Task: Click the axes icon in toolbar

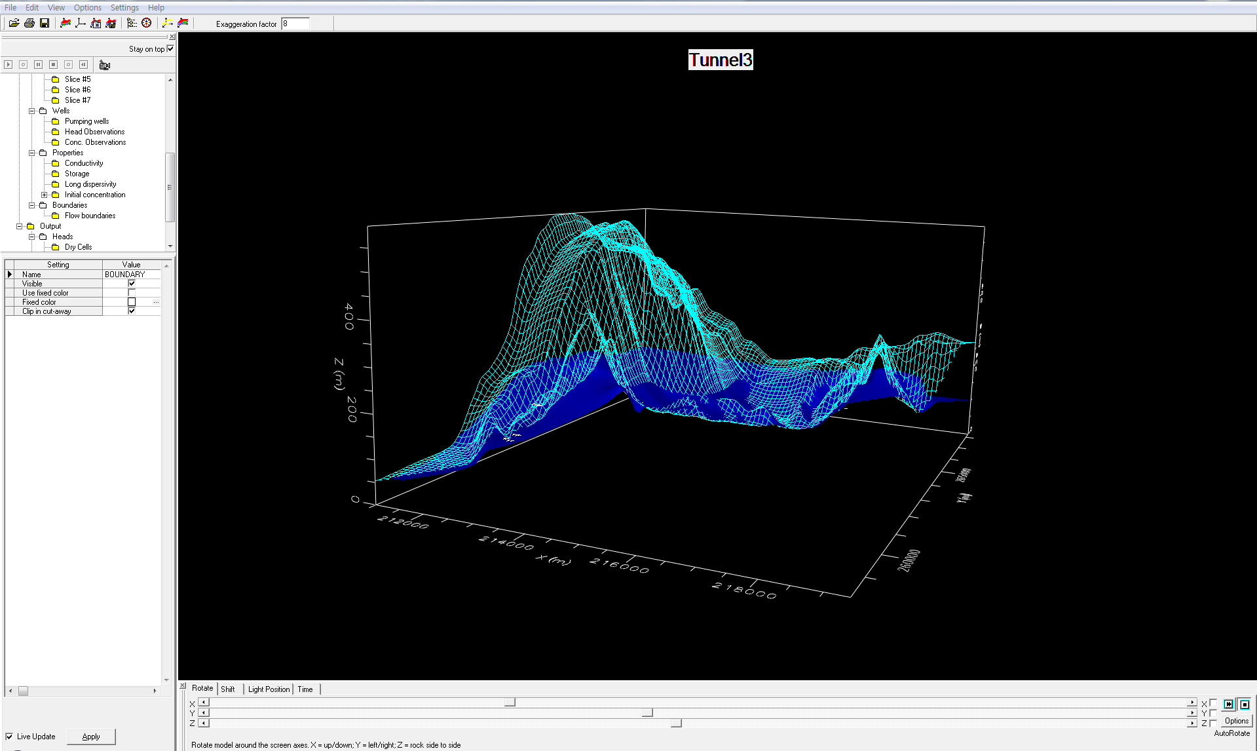Action: [x=81, y=23]
